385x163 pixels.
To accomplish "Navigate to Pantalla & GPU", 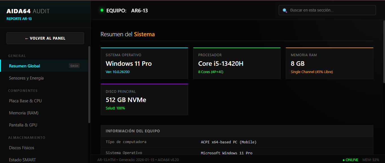I will coord(23,125).
